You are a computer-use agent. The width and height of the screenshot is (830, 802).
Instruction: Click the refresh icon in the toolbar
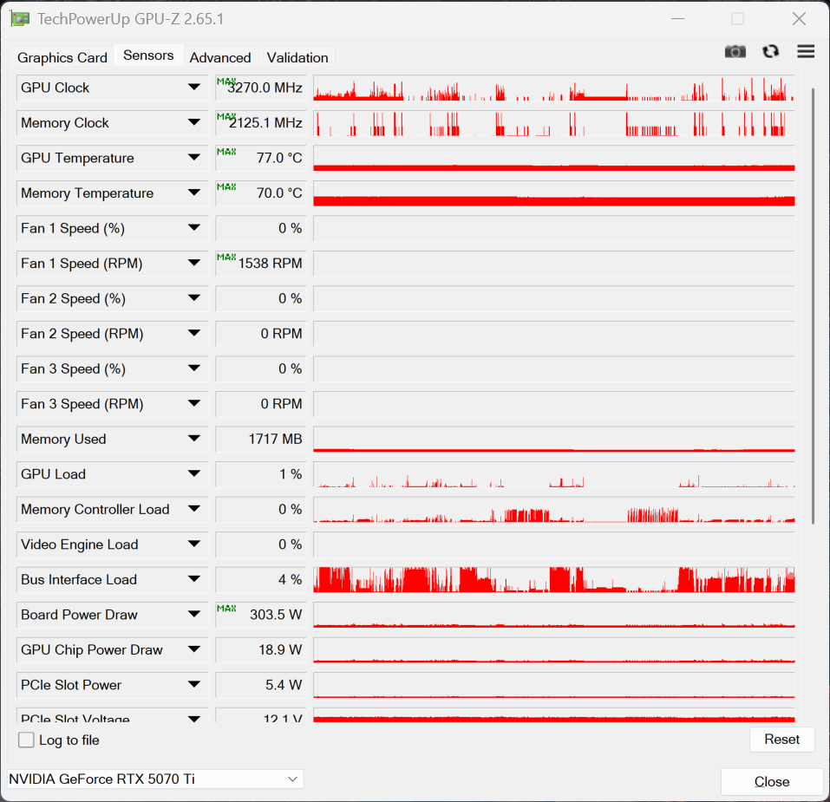771,51
